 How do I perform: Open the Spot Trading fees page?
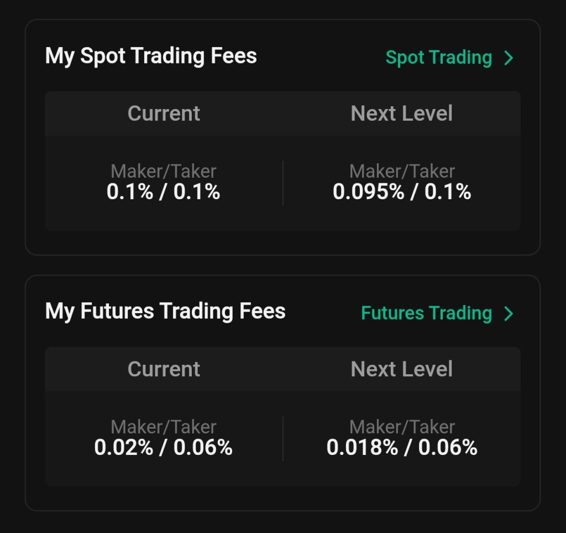pyautogui.click(x=439, y=57)
